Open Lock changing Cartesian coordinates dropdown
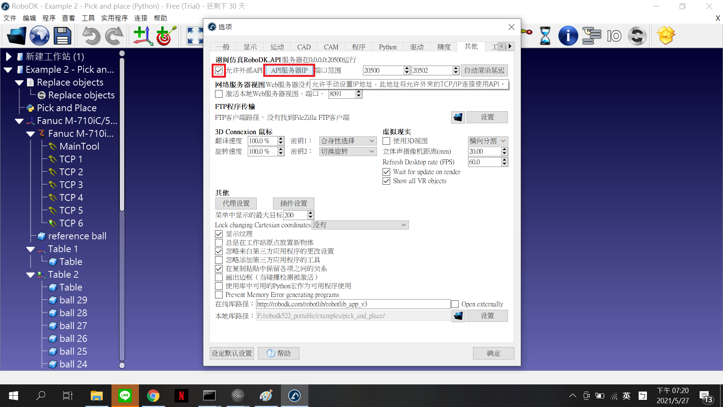The image size is (723, 407). coord(360,225)
